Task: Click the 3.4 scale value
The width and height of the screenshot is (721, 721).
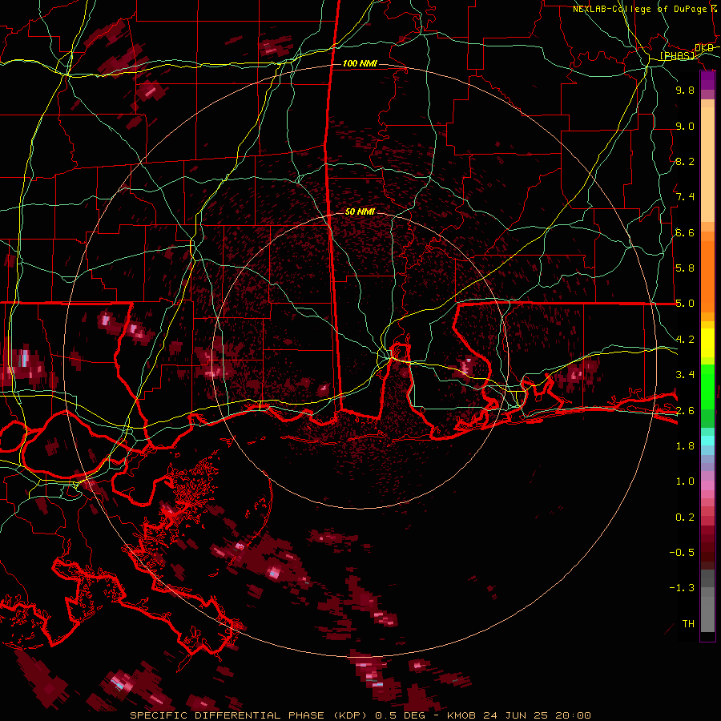Action: tap(685, 375)
